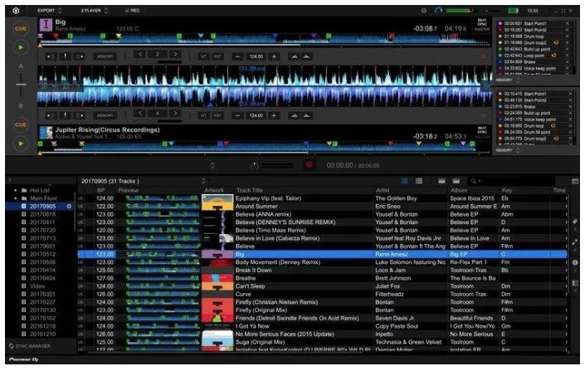Jump to next cue on deck A
585x371 pixels.
point(80,56)
